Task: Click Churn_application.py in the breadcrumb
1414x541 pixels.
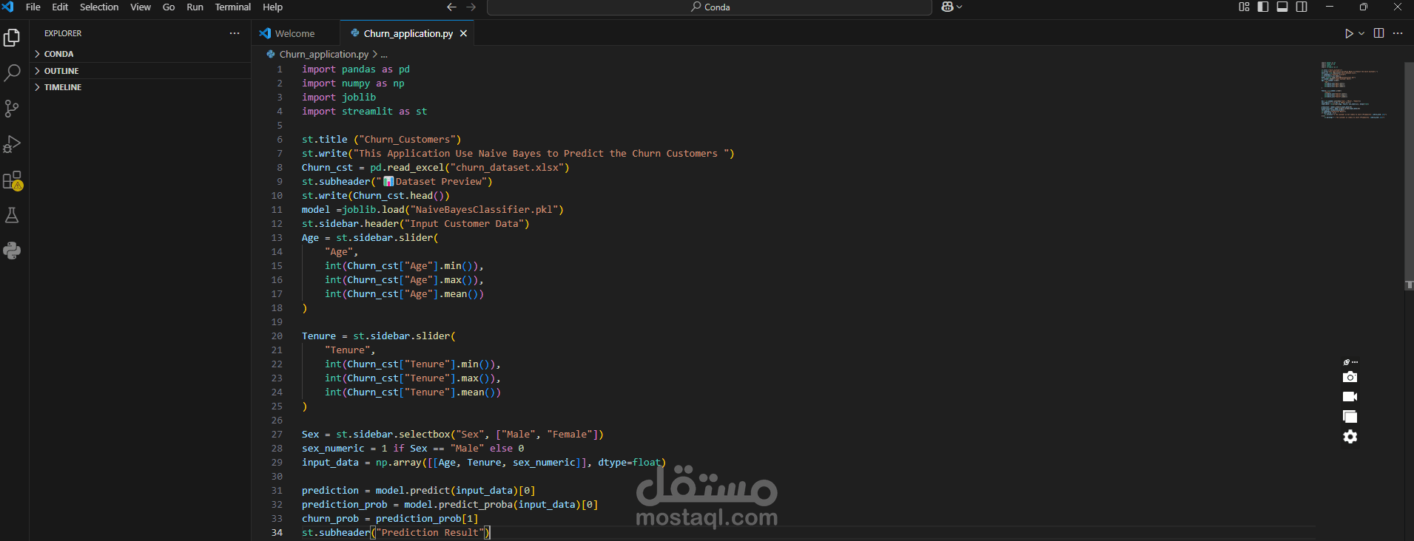Action: 323,54
